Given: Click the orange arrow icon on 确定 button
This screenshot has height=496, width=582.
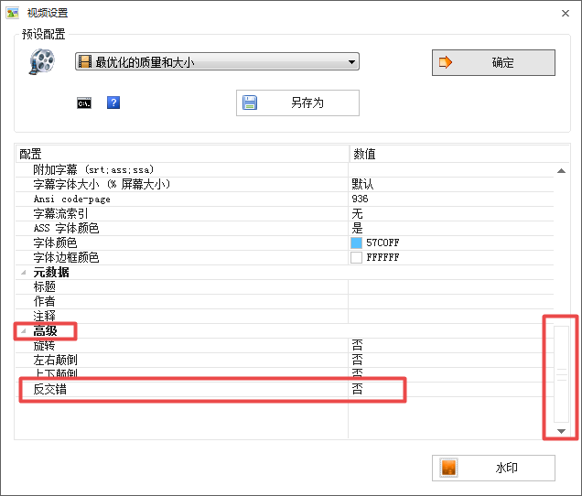Looking at the screenshot, I should click(447, 62).
